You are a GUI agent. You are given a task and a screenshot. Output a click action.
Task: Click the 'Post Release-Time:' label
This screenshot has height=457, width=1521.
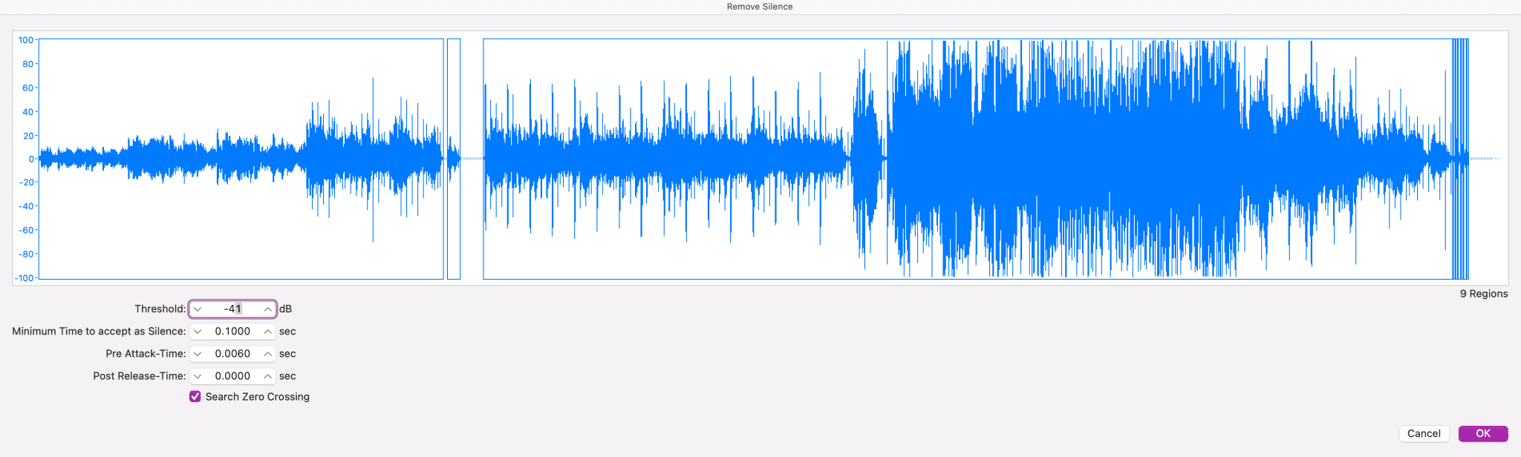[x=140, y=376]
